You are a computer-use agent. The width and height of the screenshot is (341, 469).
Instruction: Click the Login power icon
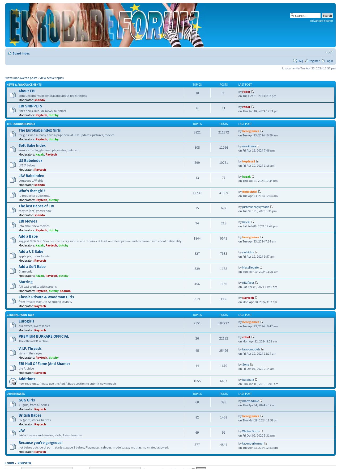323,61
